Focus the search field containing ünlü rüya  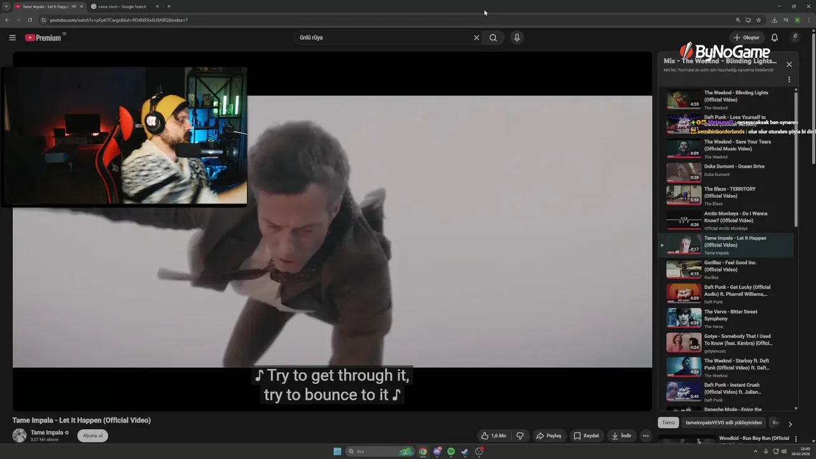[384, 38]
